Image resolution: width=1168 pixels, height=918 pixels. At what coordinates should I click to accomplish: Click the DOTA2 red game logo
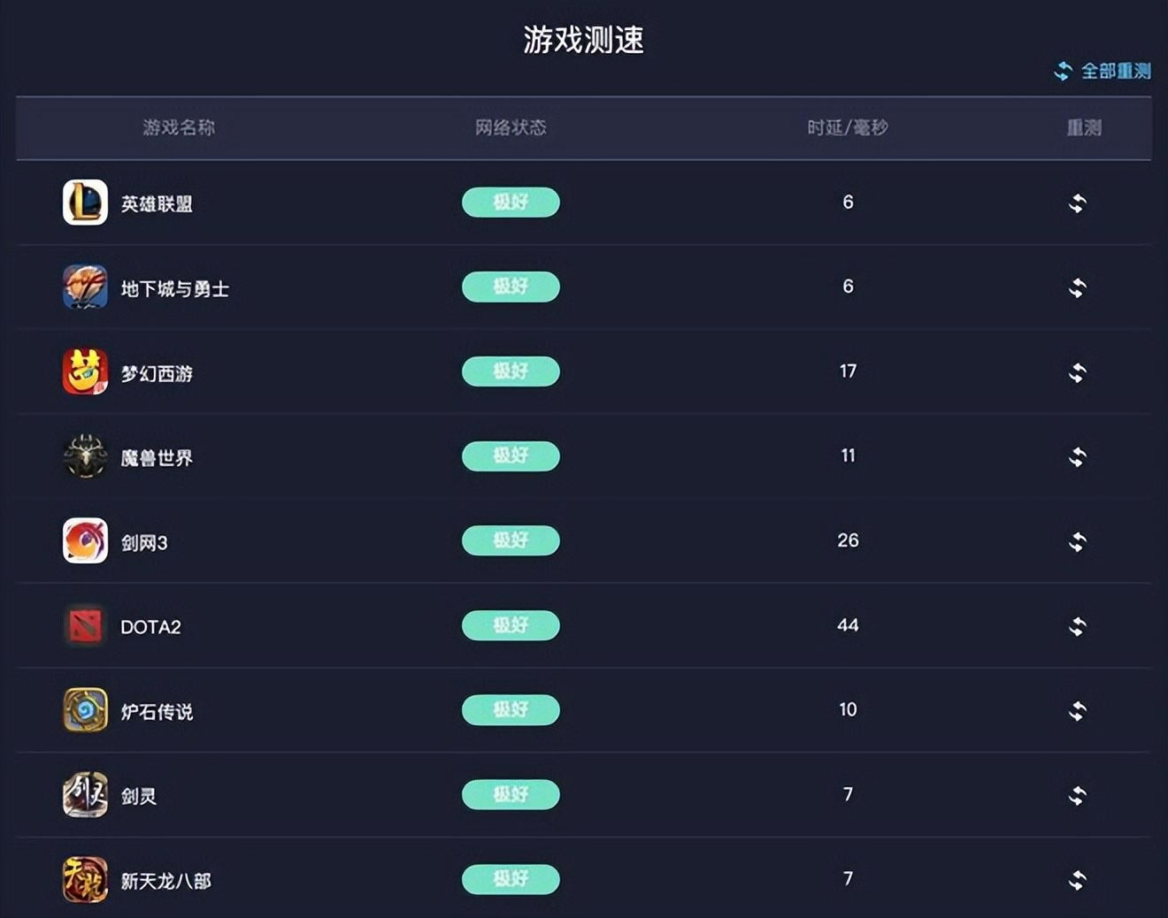[x=85, y=625]
